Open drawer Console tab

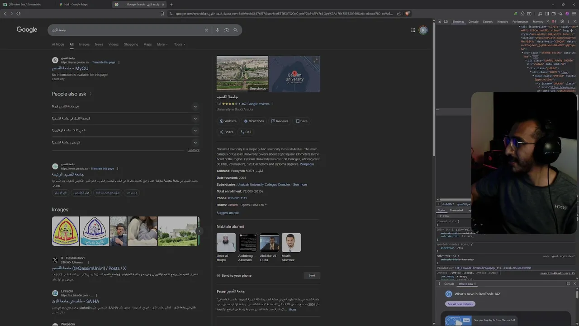[x=449, y=284]
